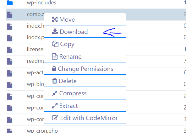The image size is (186, 133).
Task: Click the padlock icon for Change Permissions
Action: pos(54,68)
